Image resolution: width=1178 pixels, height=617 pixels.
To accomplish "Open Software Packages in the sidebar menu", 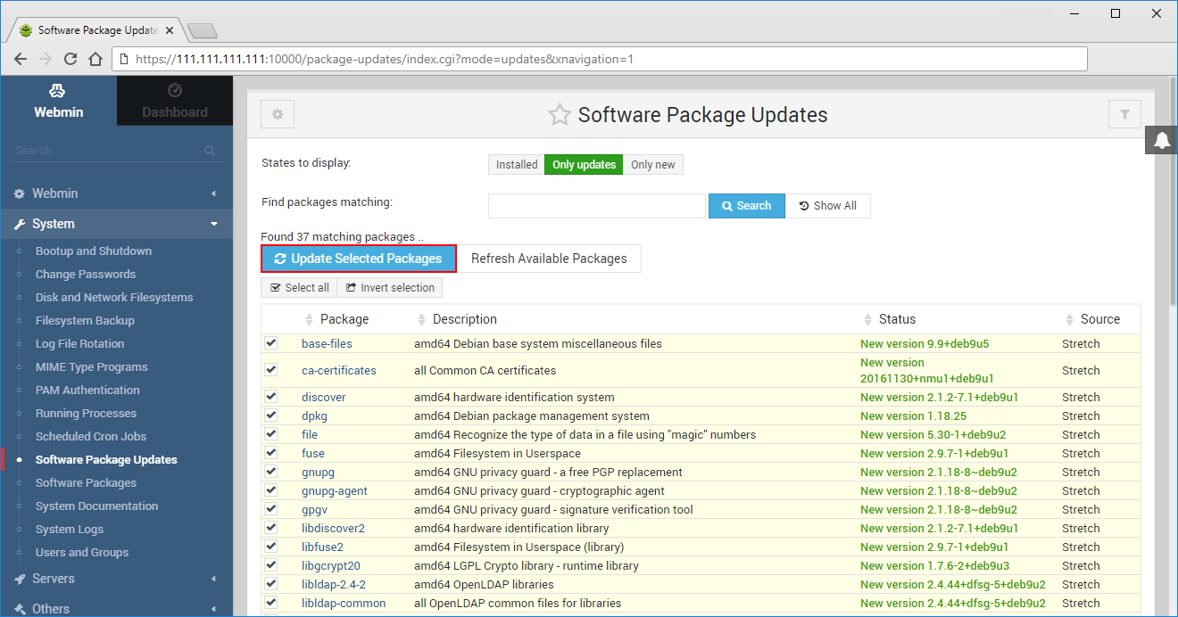I will pyautogui.click(x=85, y=482).
